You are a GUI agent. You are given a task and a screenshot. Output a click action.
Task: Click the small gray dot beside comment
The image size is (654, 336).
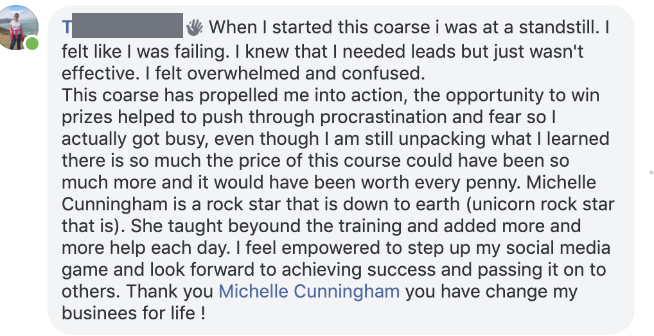(x=651, y=172)
